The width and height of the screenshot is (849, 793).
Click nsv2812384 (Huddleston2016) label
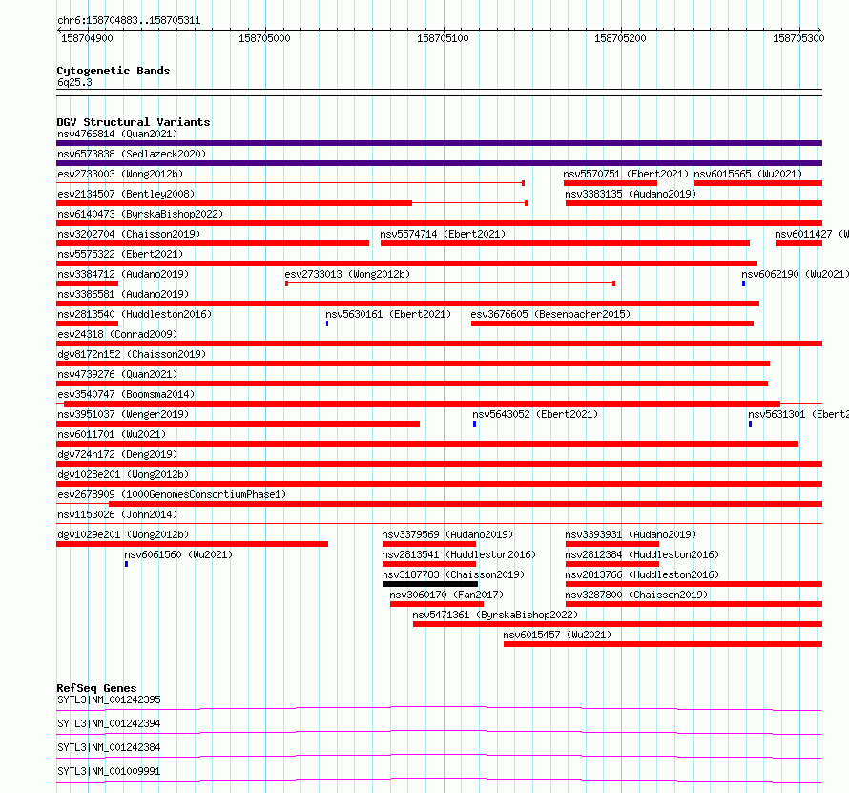[x=642, y=554]
